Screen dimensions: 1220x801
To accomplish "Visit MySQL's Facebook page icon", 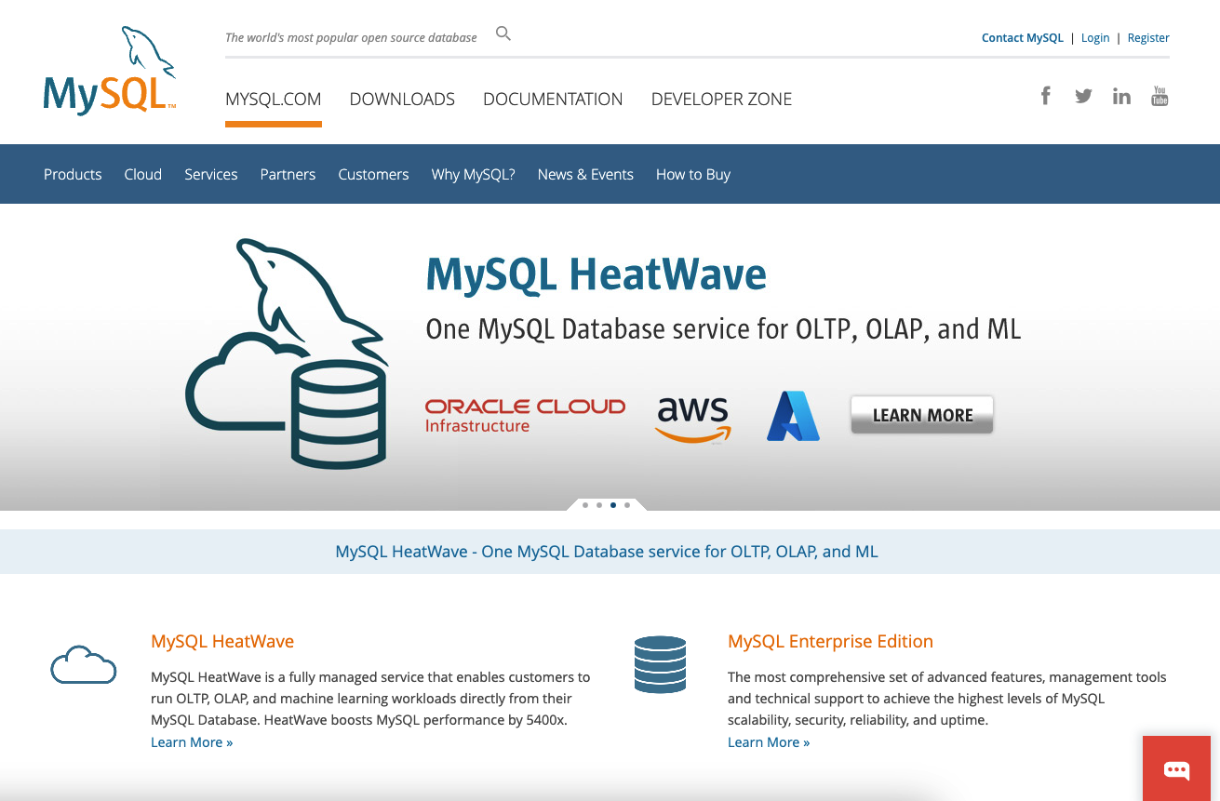I will 1046,96.
